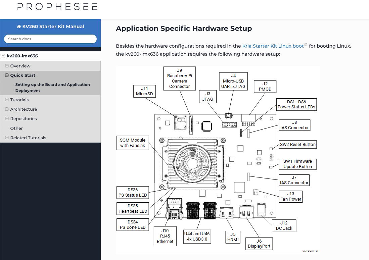Click the Prophesee logo in the header
Viewport: 369px width, 260px height.
click(x=57, y=7)
